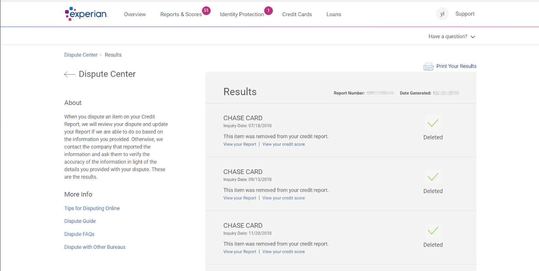The width and height of the screenshot is (539, 271).
Task: Click Print Your Results
Action: point(456,66)
